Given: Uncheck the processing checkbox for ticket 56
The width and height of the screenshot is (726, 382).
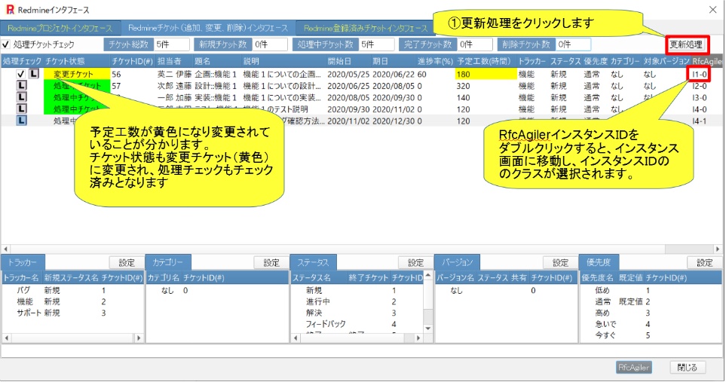Looking at the screenshot, I should point(20,74).
